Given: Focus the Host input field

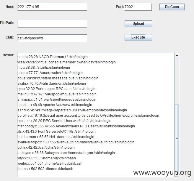Looking at the screenshot, I should [x=52, y=7].
